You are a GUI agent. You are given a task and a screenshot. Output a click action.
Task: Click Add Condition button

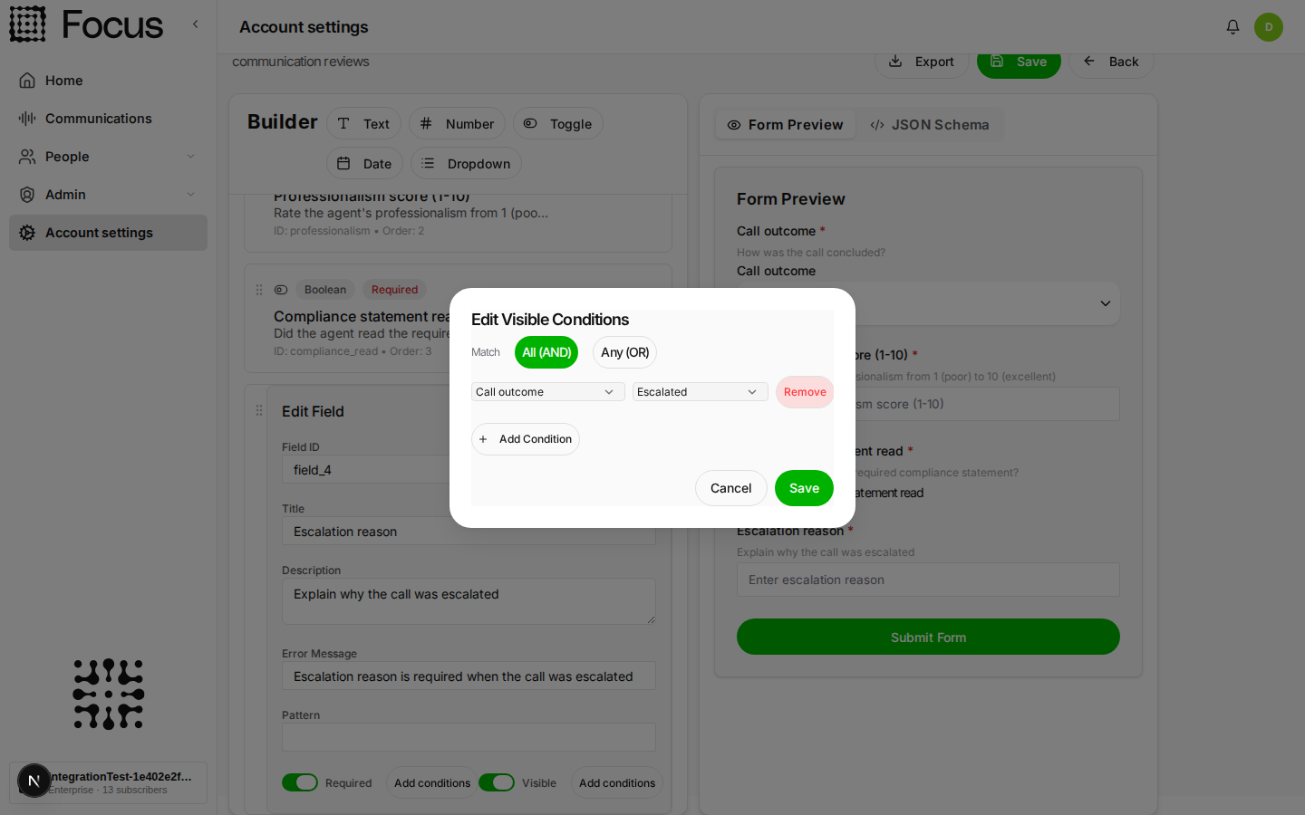pos(526,439)
